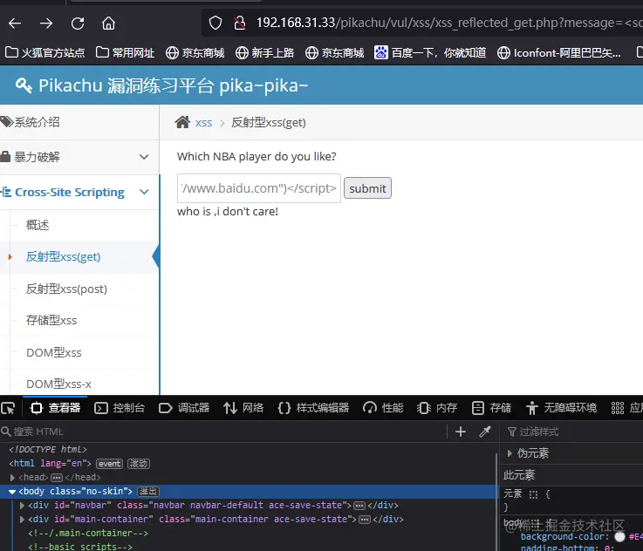
Task: Expand the ellipsis in main-container div
Action: pyautogui.click(x=365, y=520)
